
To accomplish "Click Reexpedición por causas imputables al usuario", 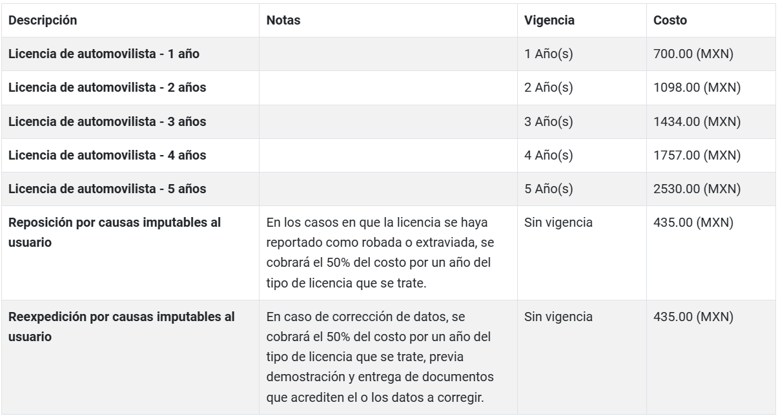I will point(121,326).
